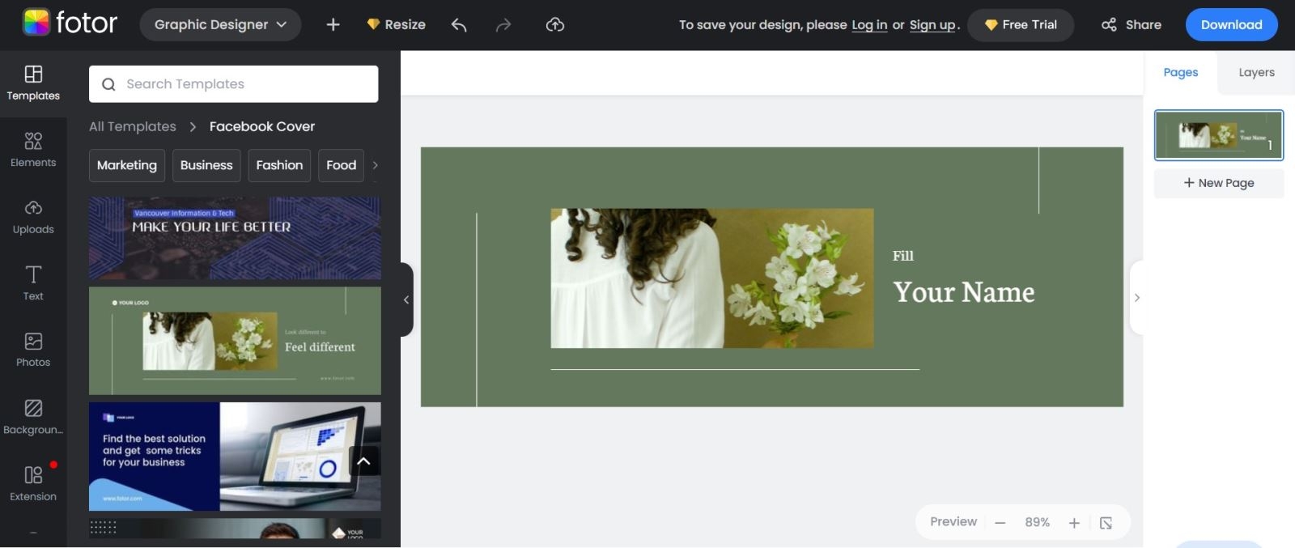Click the undo arrow icon
Viewport: 1295px width, 548px height.
click(459, 25)
